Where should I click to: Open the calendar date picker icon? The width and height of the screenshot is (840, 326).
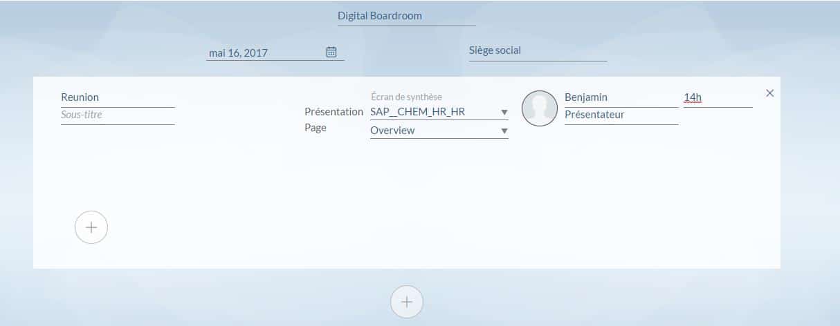[331, 52]
